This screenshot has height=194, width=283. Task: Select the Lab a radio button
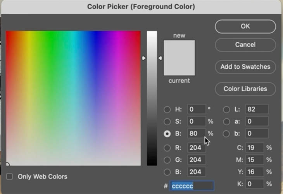click(226, 121)
